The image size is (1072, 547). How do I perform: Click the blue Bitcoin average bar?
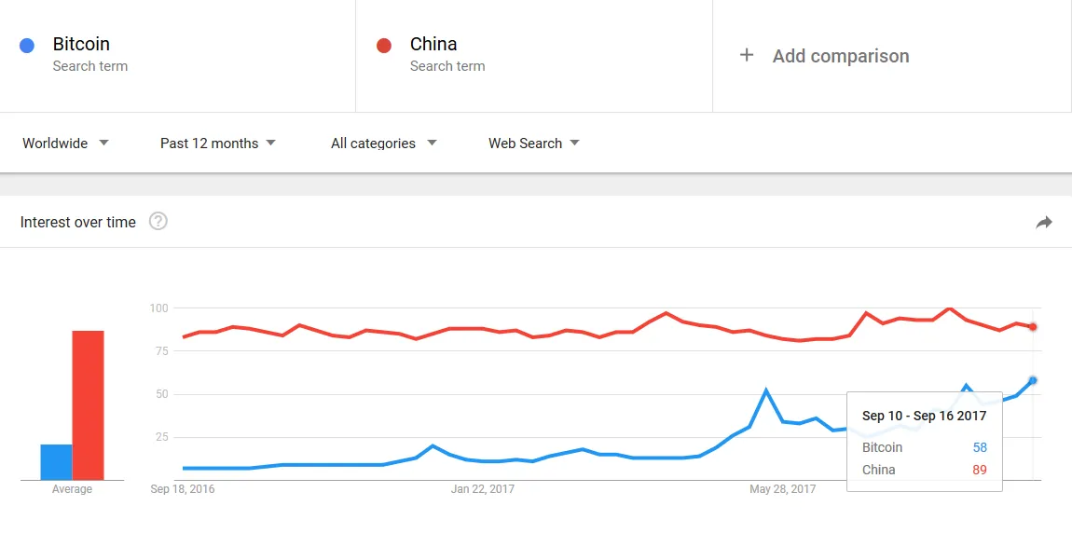(56, 462)
